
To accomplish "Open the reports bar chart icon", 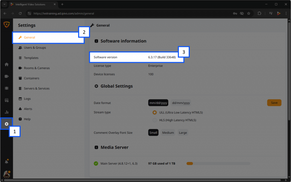I will point(7,112).
